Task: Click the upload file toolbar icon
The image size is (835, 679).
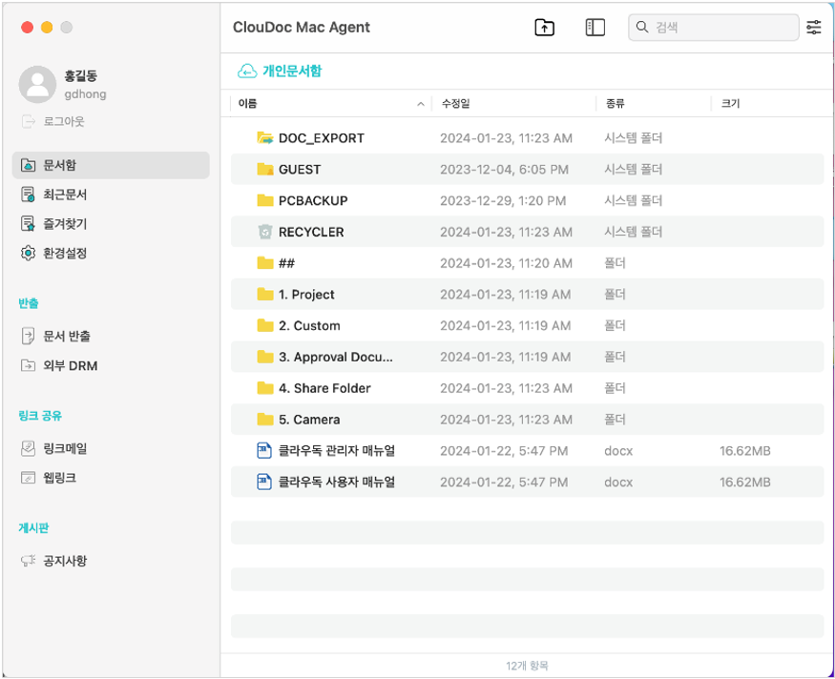Action: (x=544, y=27)
